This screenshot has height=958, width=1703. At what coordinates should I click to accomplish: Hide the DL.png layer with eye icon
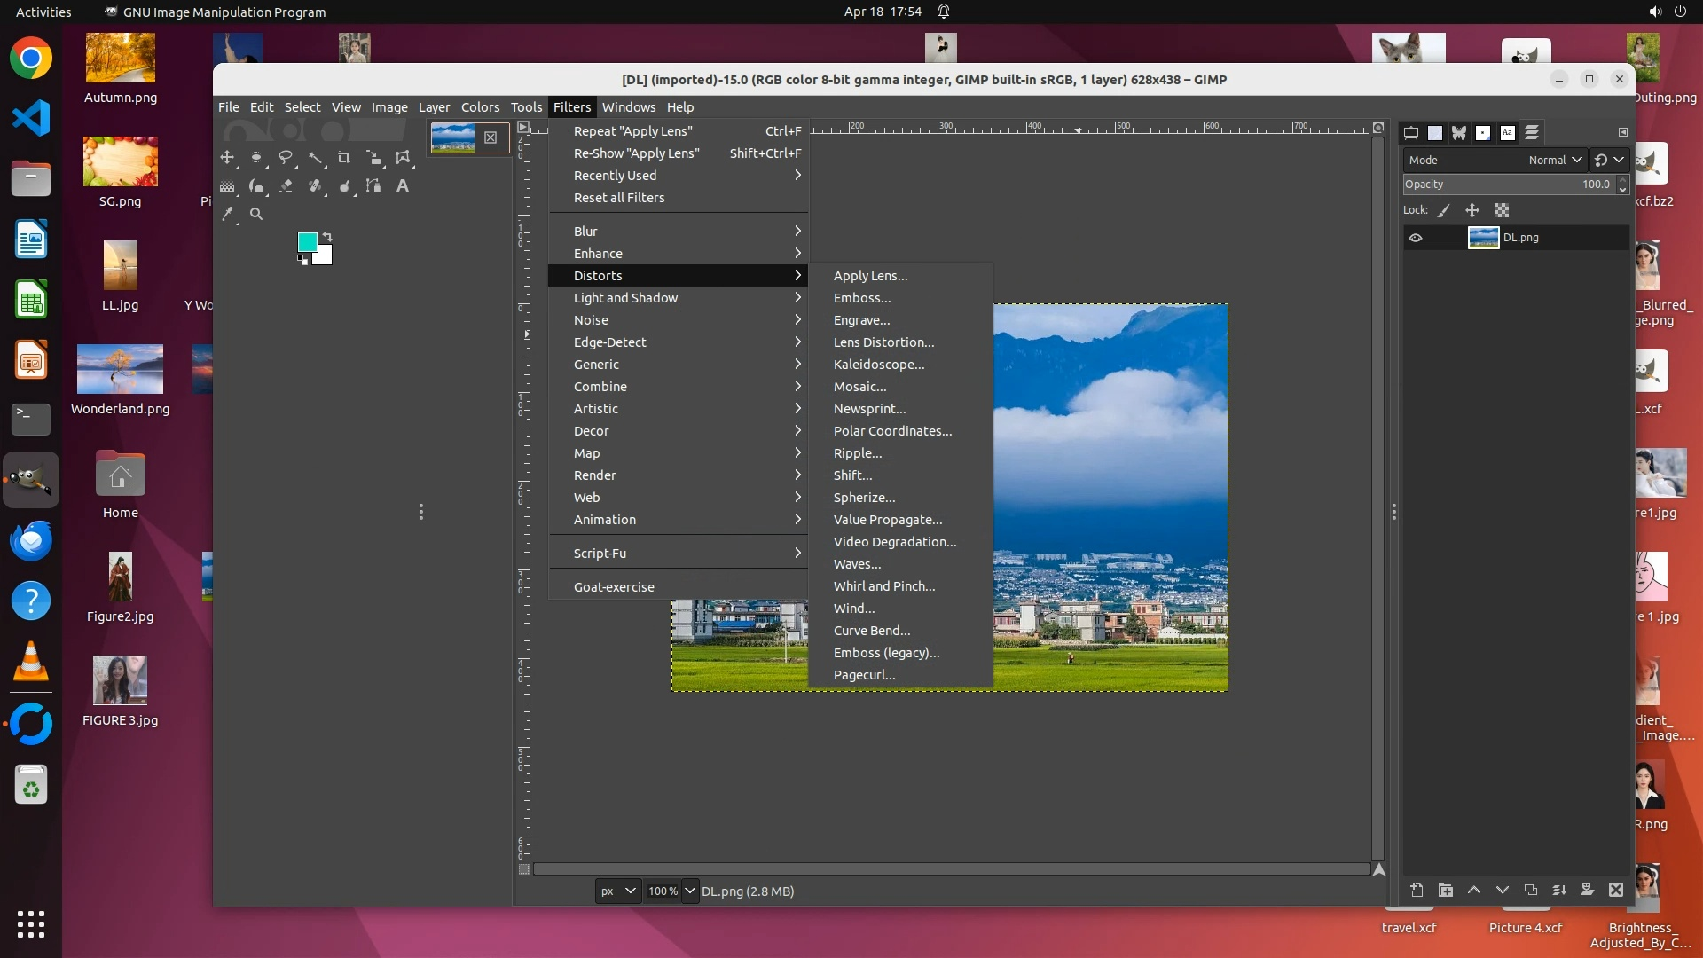pyautogui.click(x=1416, y=238)
